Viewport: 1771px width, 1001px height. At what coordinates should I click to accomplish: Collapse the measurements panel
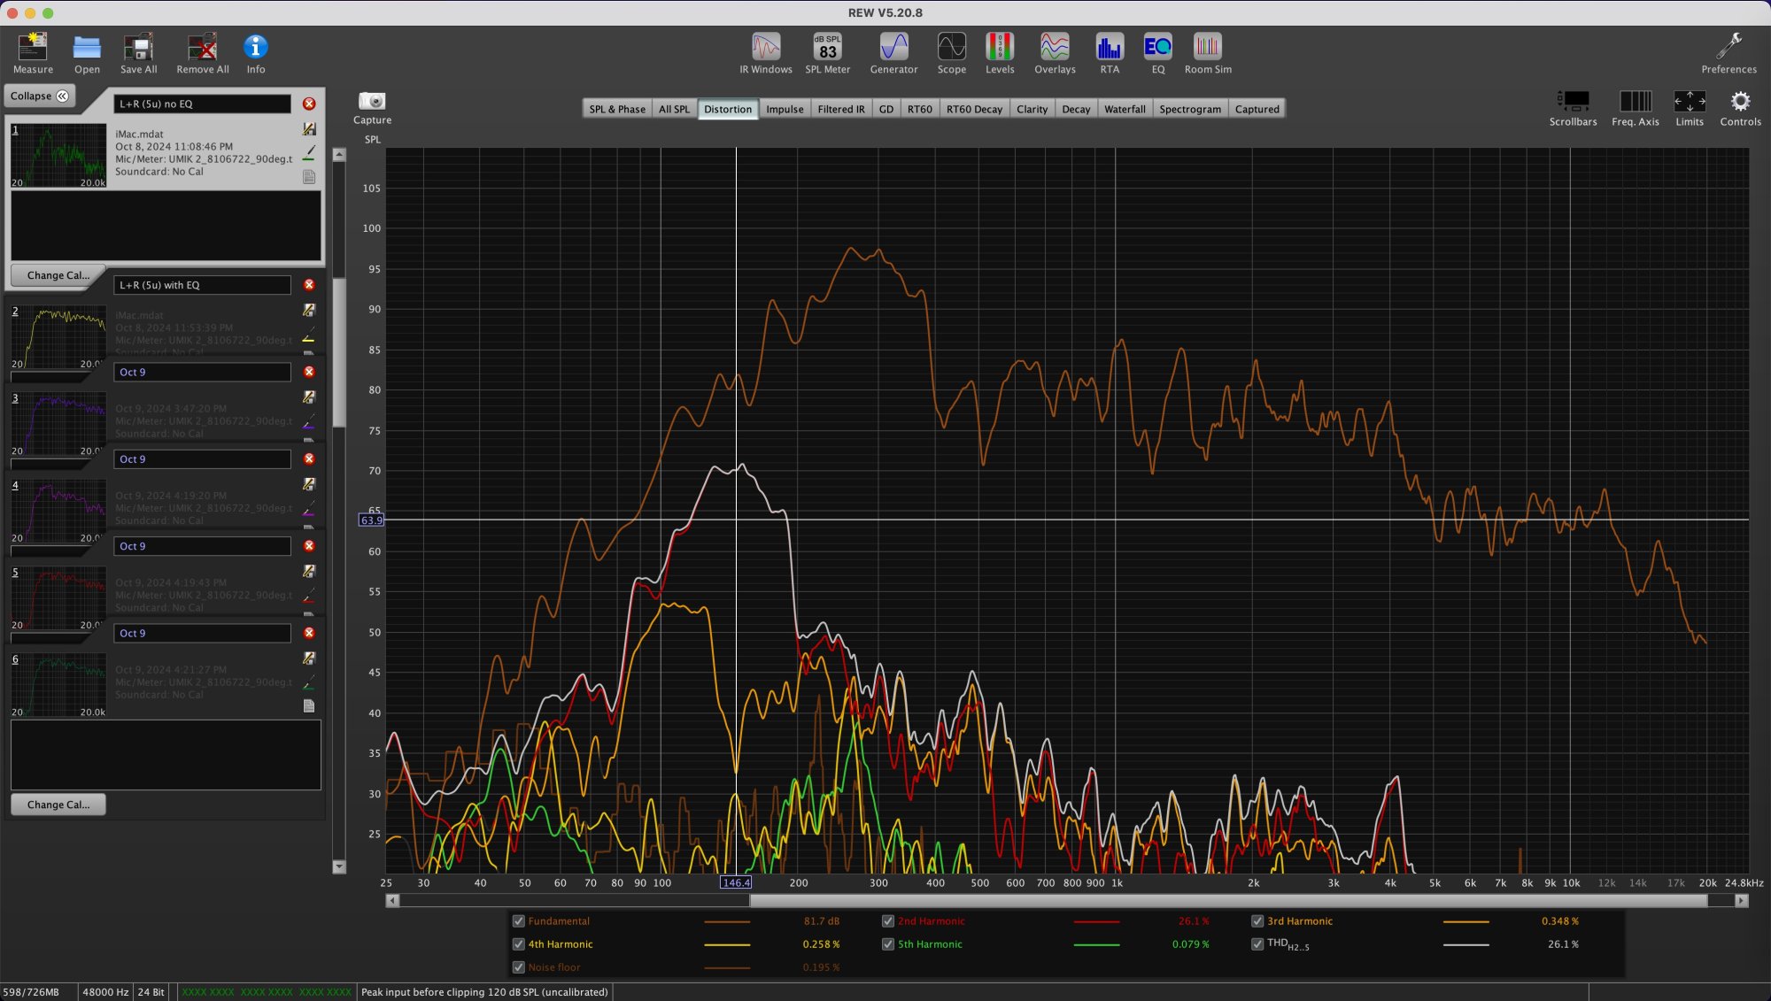tap(39, 96)
